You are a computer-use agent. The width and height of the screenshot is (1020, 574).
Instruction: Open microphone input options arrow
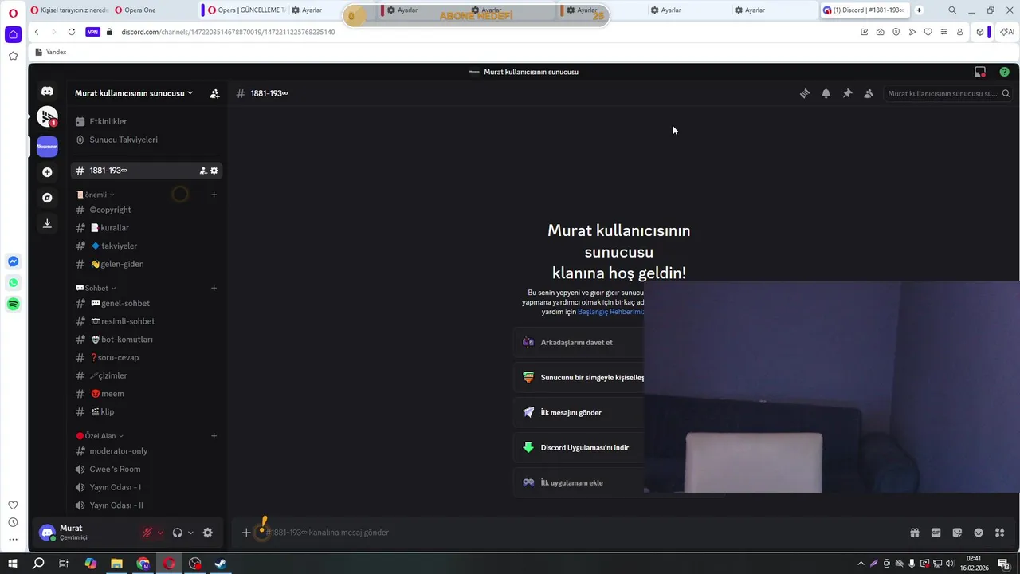(160, 533)
